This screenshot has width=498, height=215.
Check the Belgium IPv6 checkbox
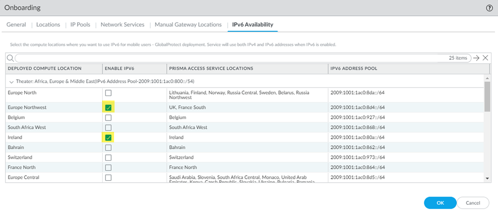pos(108,117)
